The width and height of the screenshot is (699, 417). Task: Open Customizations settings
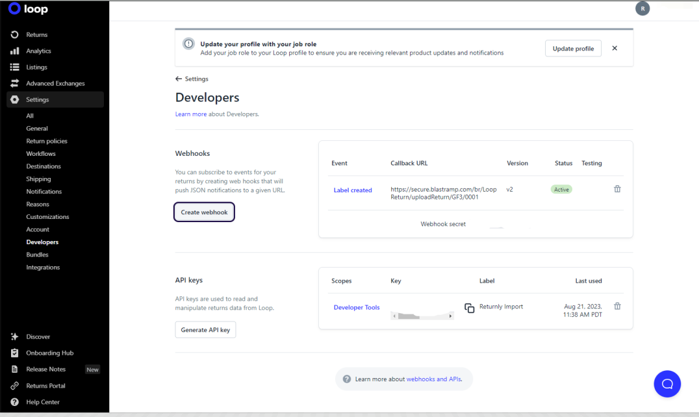pyautogui.click(x=47, y=216)
